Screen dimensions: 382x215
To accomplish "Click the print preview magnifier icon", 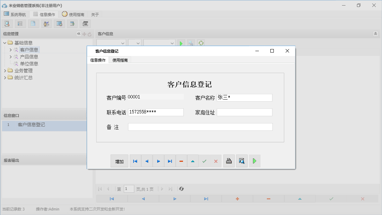I will tap(242, 161).
